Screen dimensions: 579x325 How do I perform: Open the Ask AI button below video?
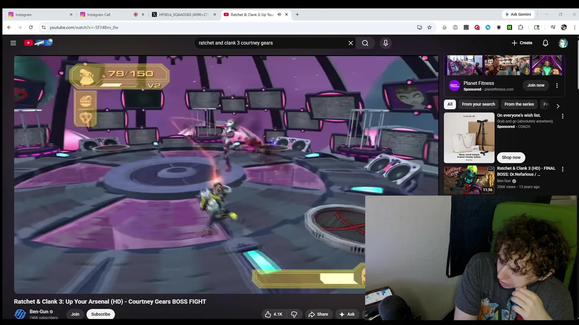347,314
